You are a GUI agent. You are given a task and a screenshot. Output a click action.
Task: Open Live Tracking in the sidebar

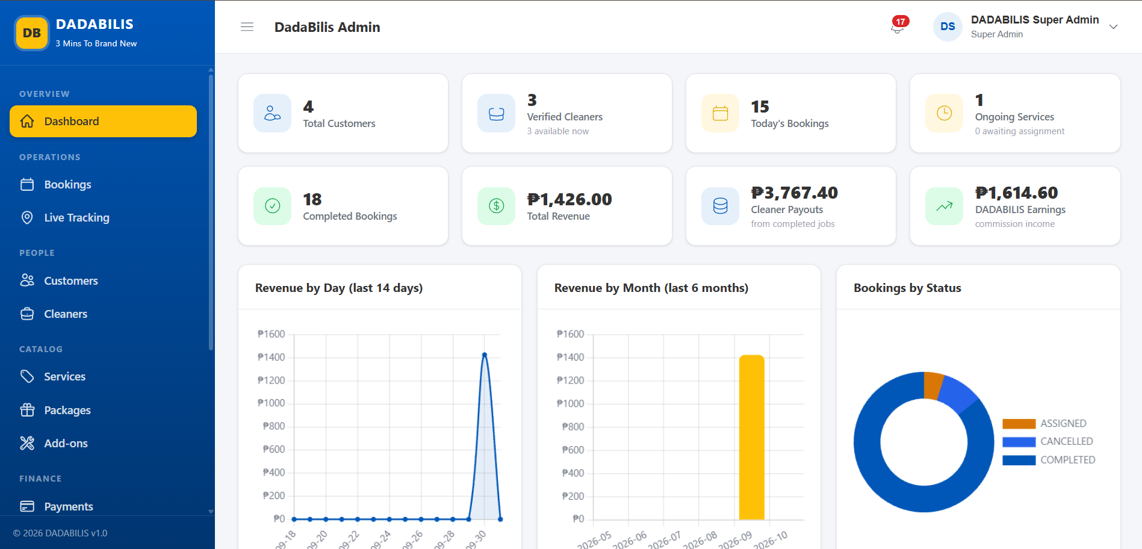(103, 217)
